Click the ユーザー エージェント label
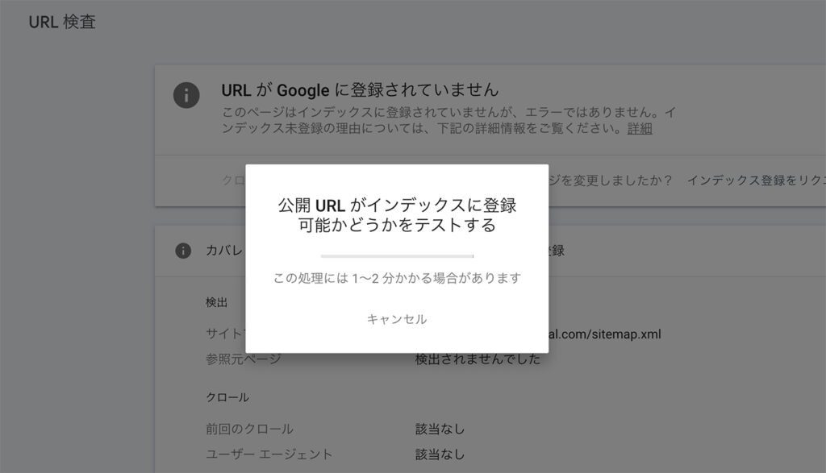Image resolution: width=826 pixels, height=473 pixels. tap(269, 454)
